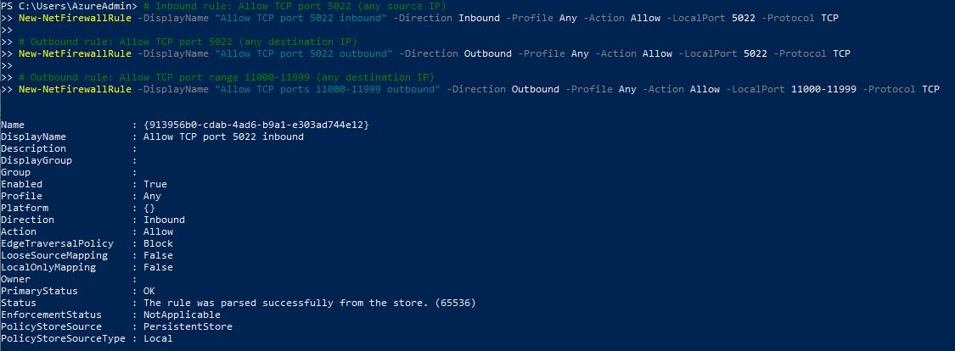Click the EnforcementStatus NotApplicable value
The width and height of the screenshot is (955, 351).
tap(182, 315)
